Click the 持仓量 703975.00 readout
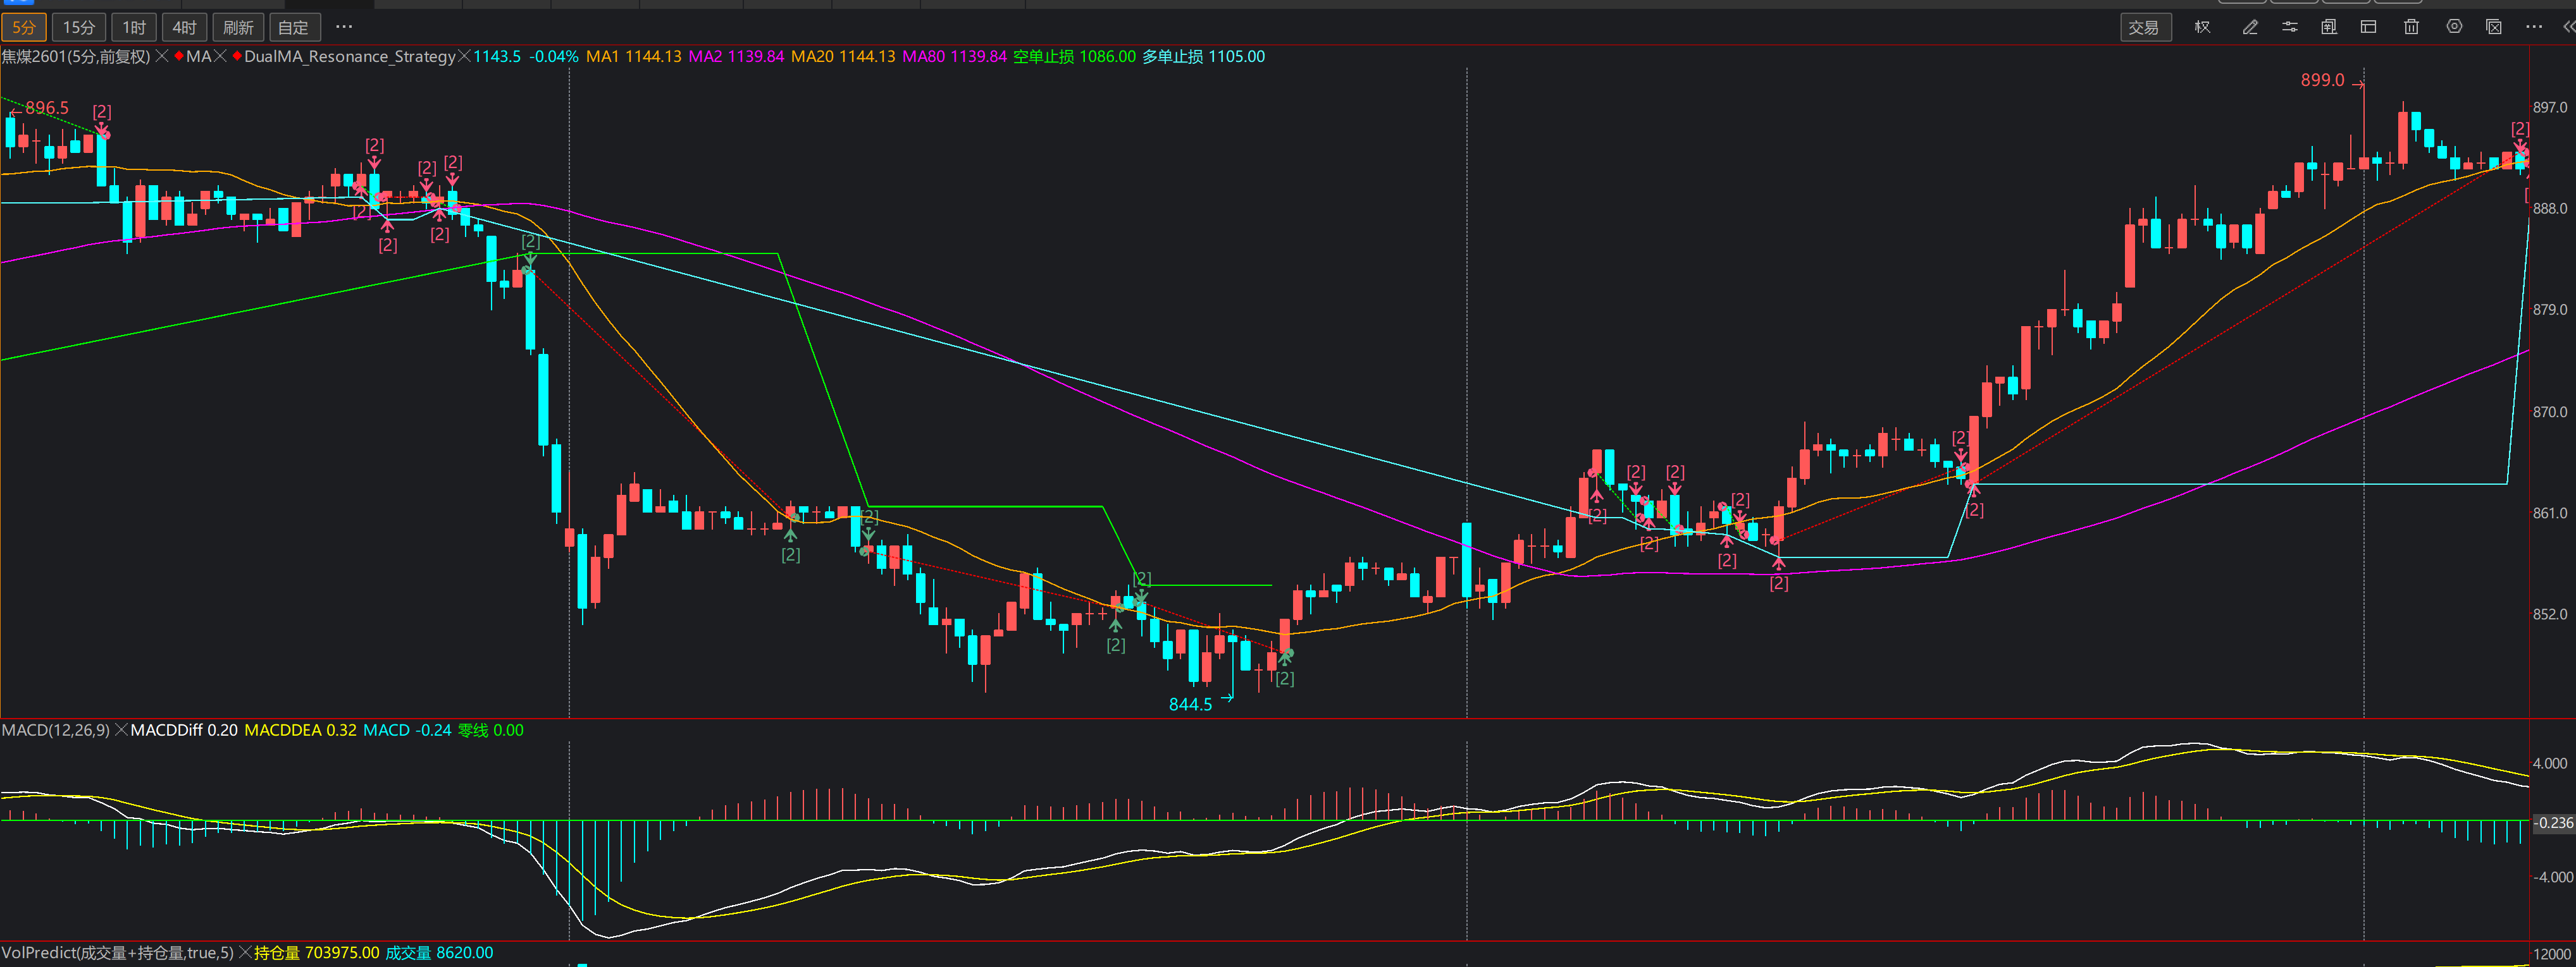This screenshot has height=967, width=2576. (317, 953)
